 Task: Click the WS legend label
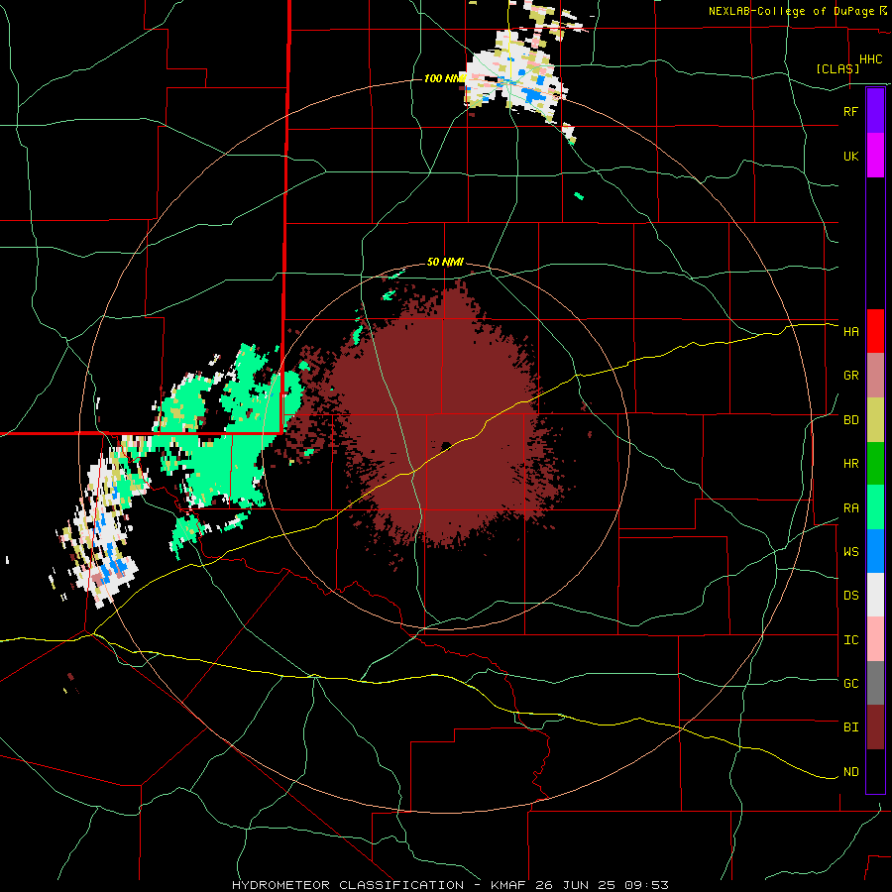coord(850,551)
